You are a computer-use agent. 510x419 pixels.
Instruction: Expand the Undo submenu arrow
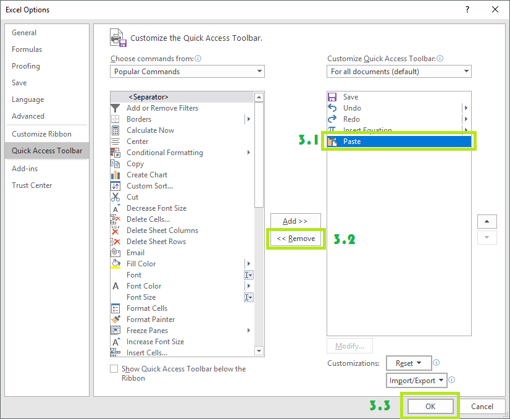[x=466, y=108]
